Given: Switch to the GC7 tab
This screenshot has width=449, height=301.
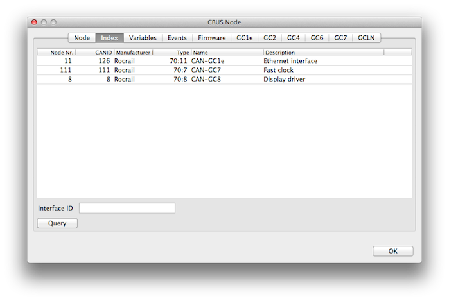Looking at the screenshot, I should click(340, 38).
